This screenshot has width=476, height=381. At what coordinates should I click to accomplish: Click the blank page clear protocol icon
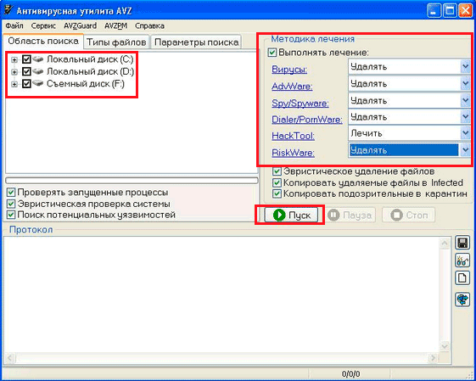[x=462, y=278]
